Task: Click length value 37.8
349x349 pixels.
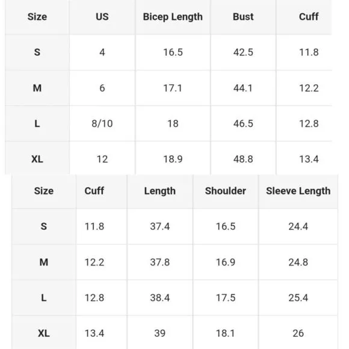Action: tap(160, 262)
